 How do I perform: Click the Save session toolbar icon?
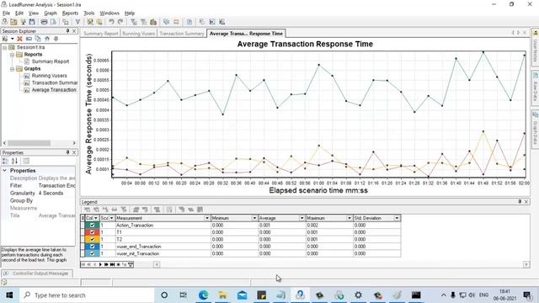point(32,22)
